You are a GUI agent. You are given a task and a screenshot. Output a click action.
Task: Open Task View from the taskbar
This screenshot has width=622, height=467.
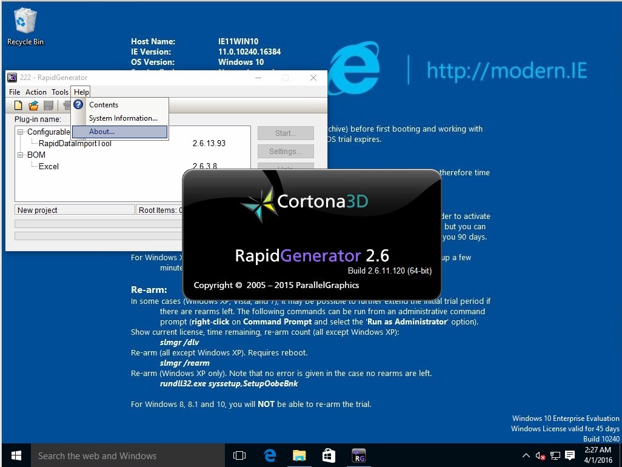239,455
